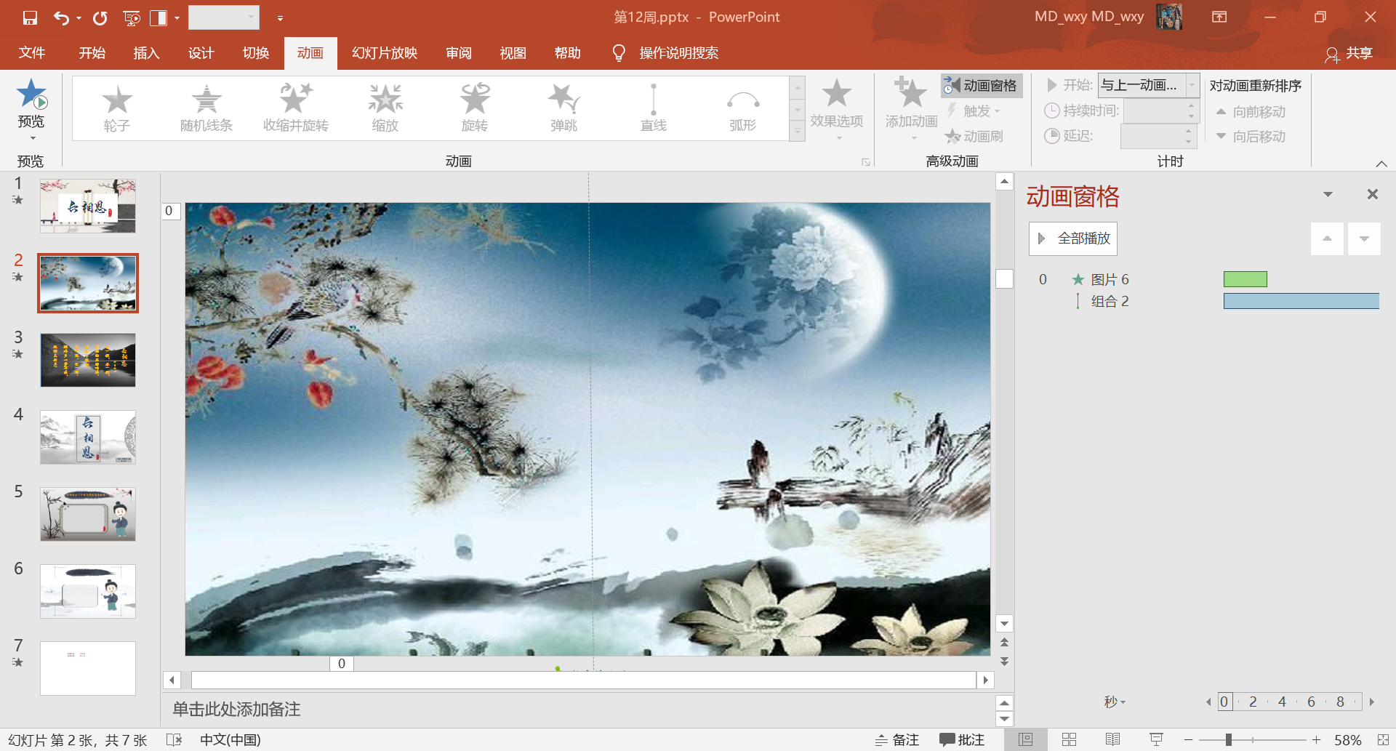Screen dimensions: 1396x751
Task: Switch to slide sorter view
Action: coord(1069,739)
